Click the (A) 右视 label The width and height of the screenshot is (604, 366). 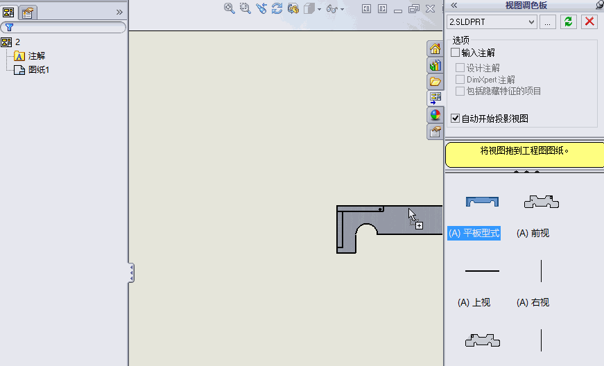(x=533, y=302)
